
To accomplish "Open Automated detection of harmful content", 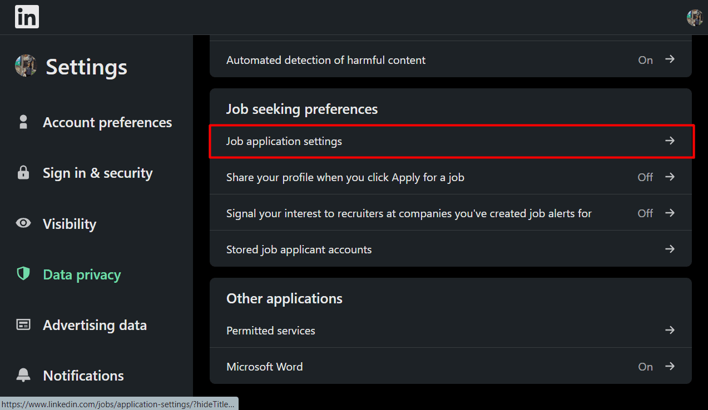I will pyautogui.click(x=450, y=59).
